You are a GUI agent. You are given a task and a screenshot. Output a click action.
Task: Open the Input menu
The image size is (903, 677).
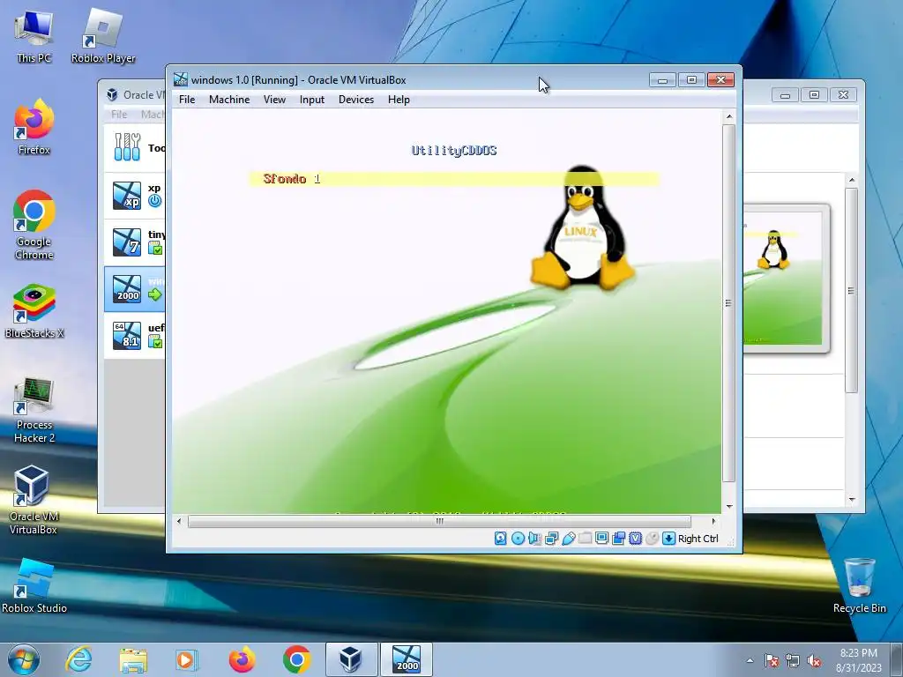pyautogui.click(x=312, y=100)
